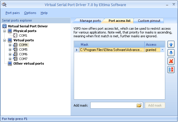Expand the COM4 tree node

tap(10, 45)
